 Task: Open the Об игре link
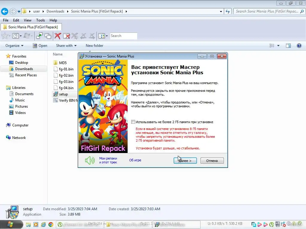coord(135,160)
